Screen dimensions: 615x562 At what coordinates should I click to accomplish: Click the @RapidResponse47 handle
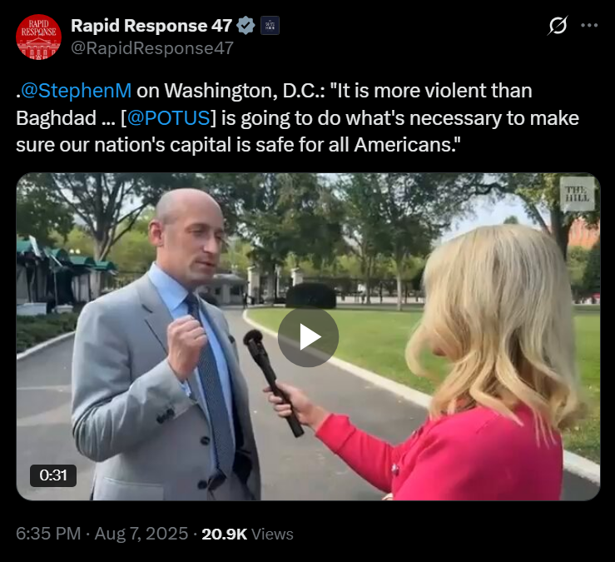pyautogui.click(x=152, y=48)
